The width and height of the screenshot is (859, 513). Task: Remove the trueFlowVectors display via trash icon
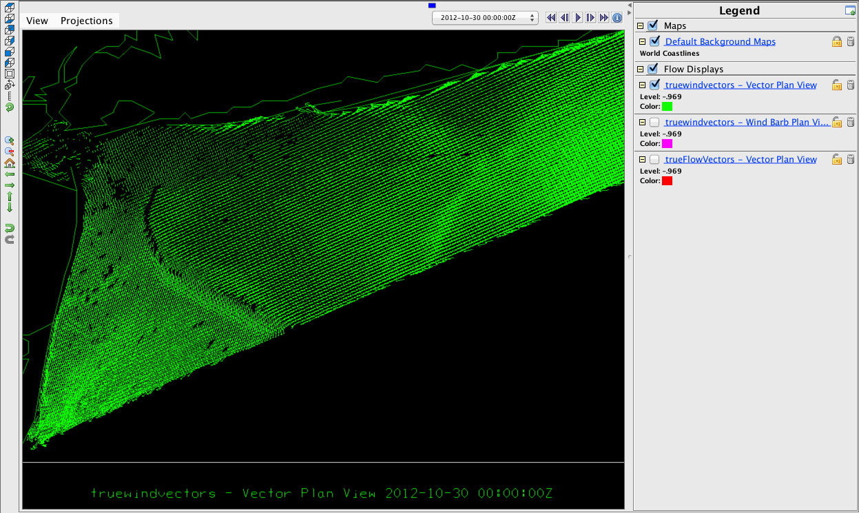[x=851, y=160]
